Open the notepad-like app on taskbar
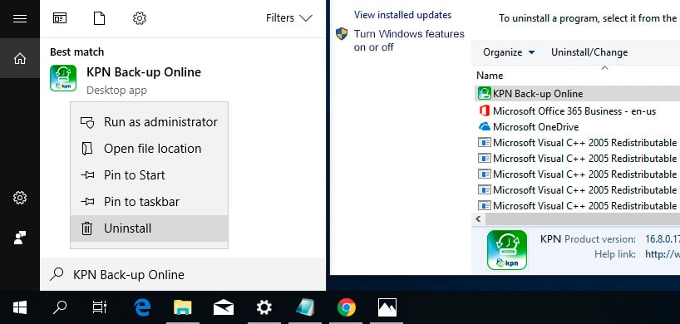680x324 pixels. [305, 307]
